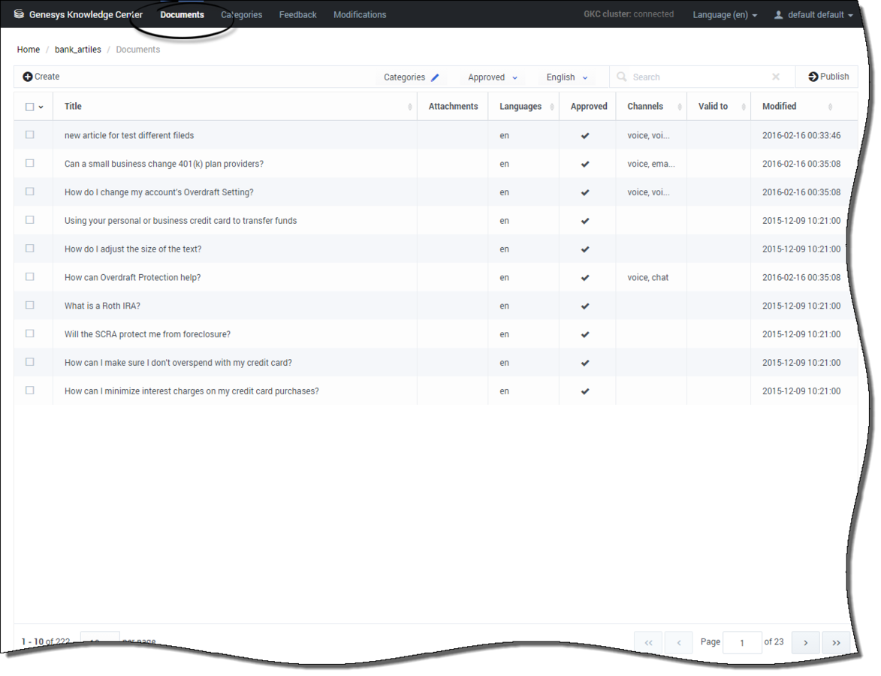Go to next page button
Image resolution: width=881 pixels, height=676 pixels.
click(x=805, y=643)
